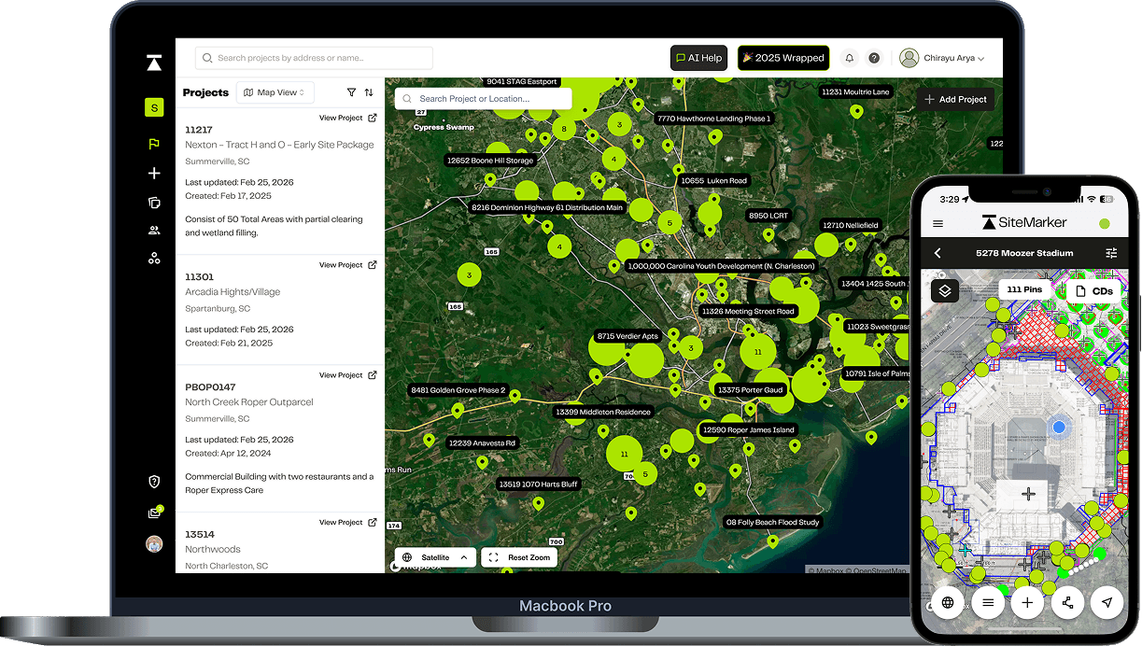1142x646 pixels.
Task: Tap the filter sliders toggle on phone header
Action: tap(1111, 252)
